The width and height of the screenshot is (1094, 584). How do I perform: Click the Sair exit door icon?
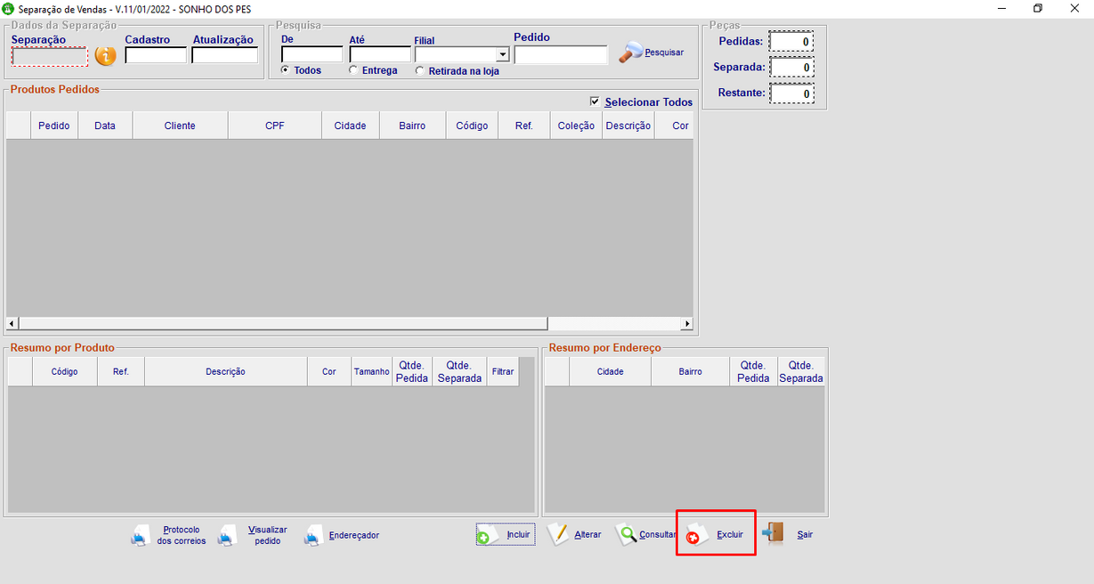773,533
